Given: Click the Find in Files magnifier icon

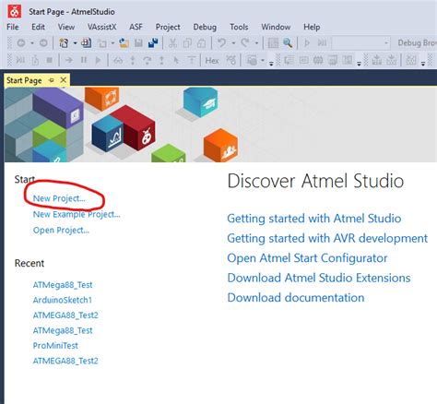Looking at the screenshot, I should tap(288, 43).
